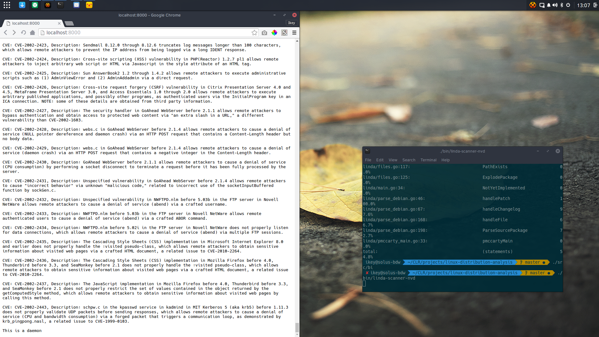599x337 pixels.
Task: Open the applications grid menu in top panel
Action: pyautogui.click(x=7, y=5)
